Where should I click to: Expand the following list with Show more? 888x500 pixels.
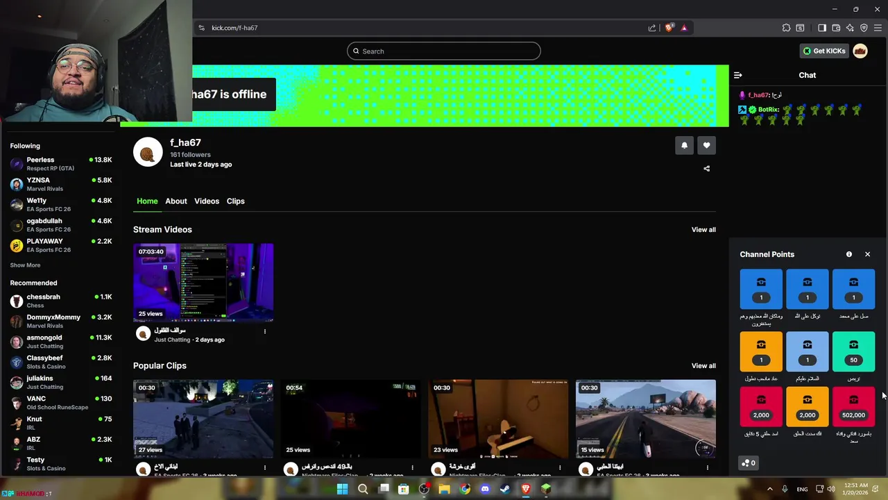(25, 265)
